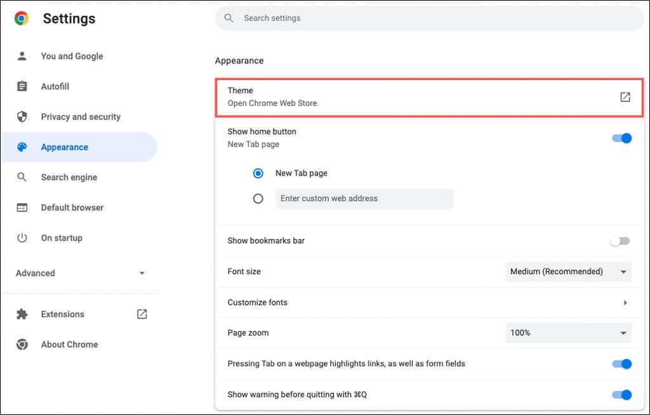This screenshot has height=415, width=650.
Task: Click the Search engine magnifier icon
Action: [22, 177]
